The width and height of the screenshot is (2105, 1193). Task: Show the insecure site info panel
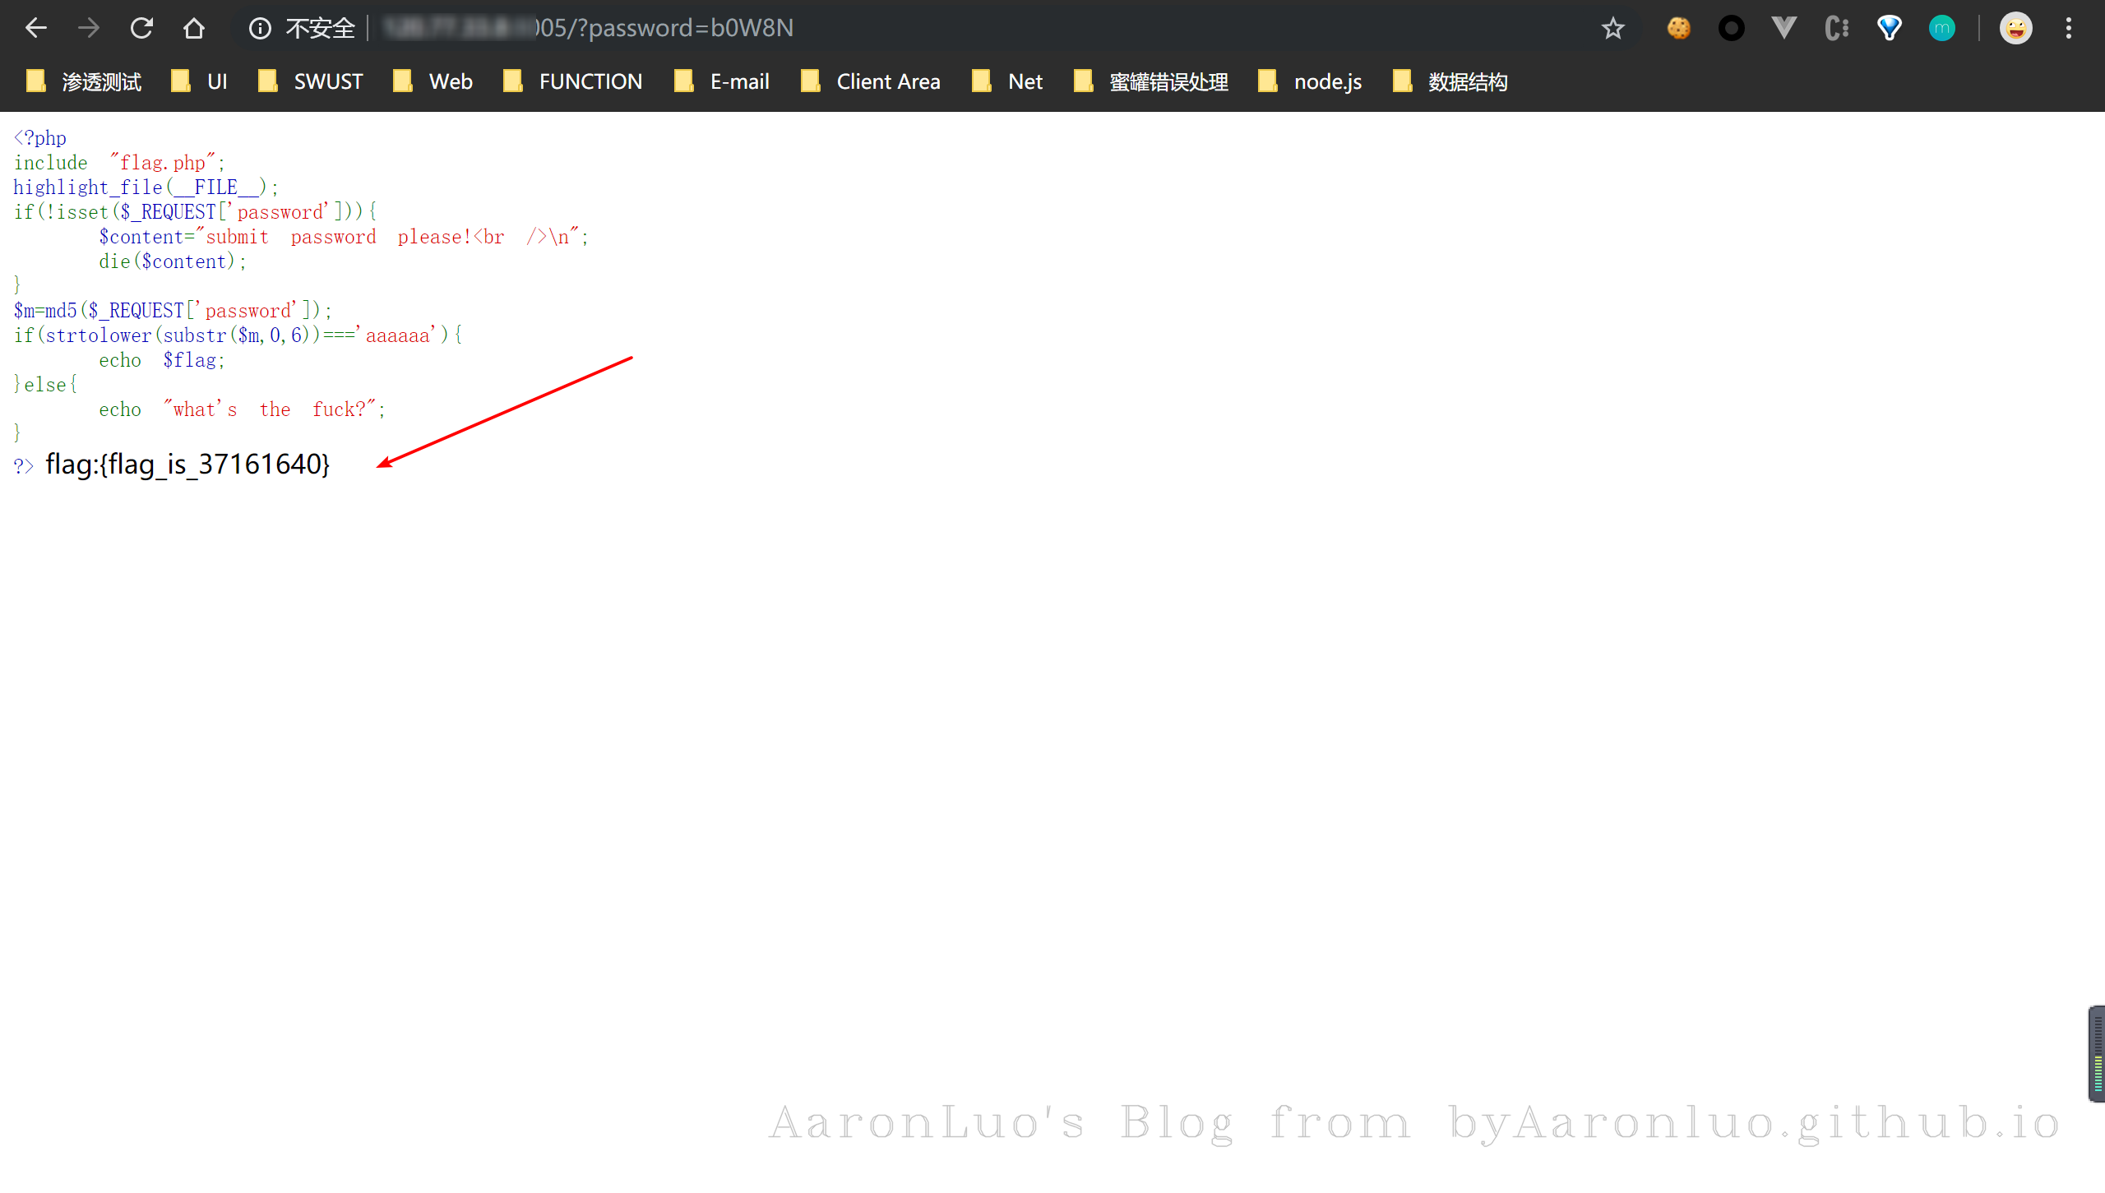coord(301,28)
